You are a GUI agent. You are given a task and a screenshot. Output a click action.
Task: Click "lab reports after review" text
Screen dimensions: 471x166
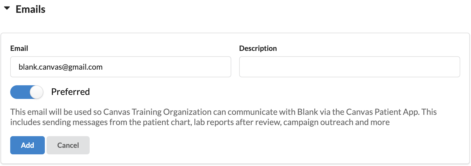(x=237, y=122)
